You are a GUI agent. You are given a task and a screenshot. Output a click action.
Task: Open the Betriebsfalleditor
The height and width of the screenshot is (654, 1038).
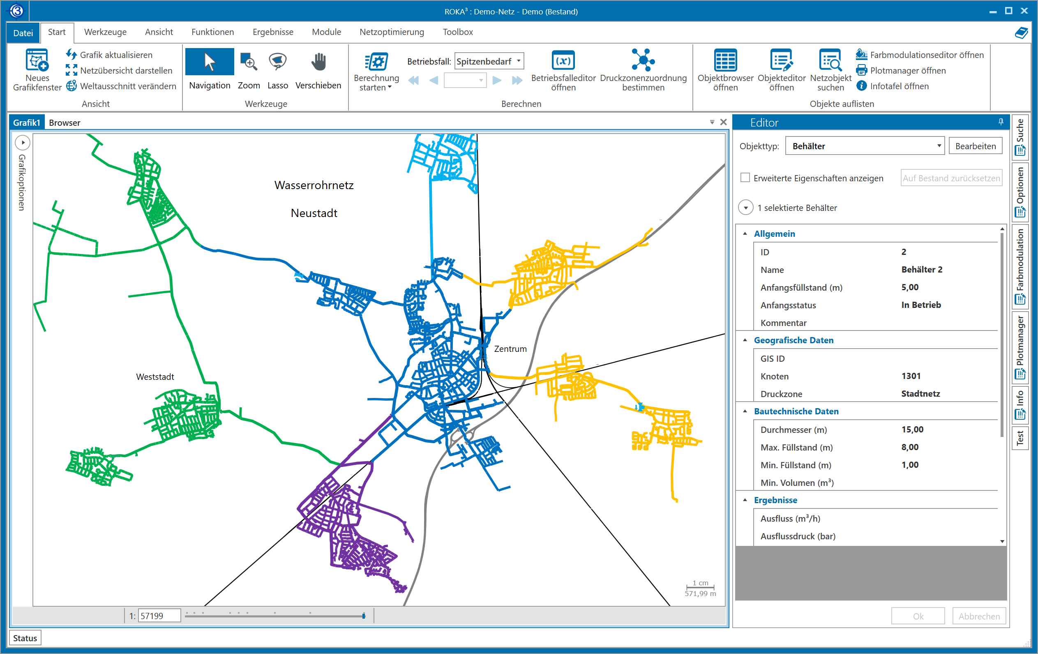[563, 60]
